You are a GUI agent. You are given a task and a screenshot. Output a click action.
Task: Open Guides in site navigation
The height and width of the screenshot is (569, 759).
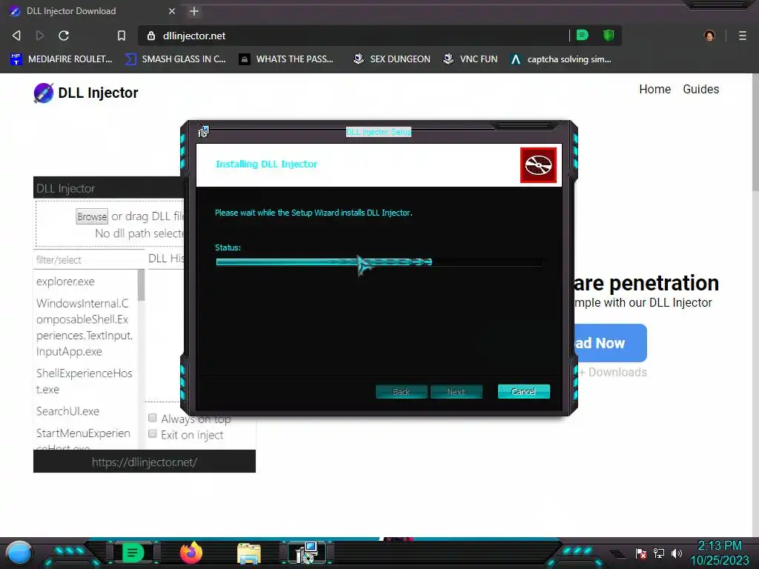click(x=701, y=90)
